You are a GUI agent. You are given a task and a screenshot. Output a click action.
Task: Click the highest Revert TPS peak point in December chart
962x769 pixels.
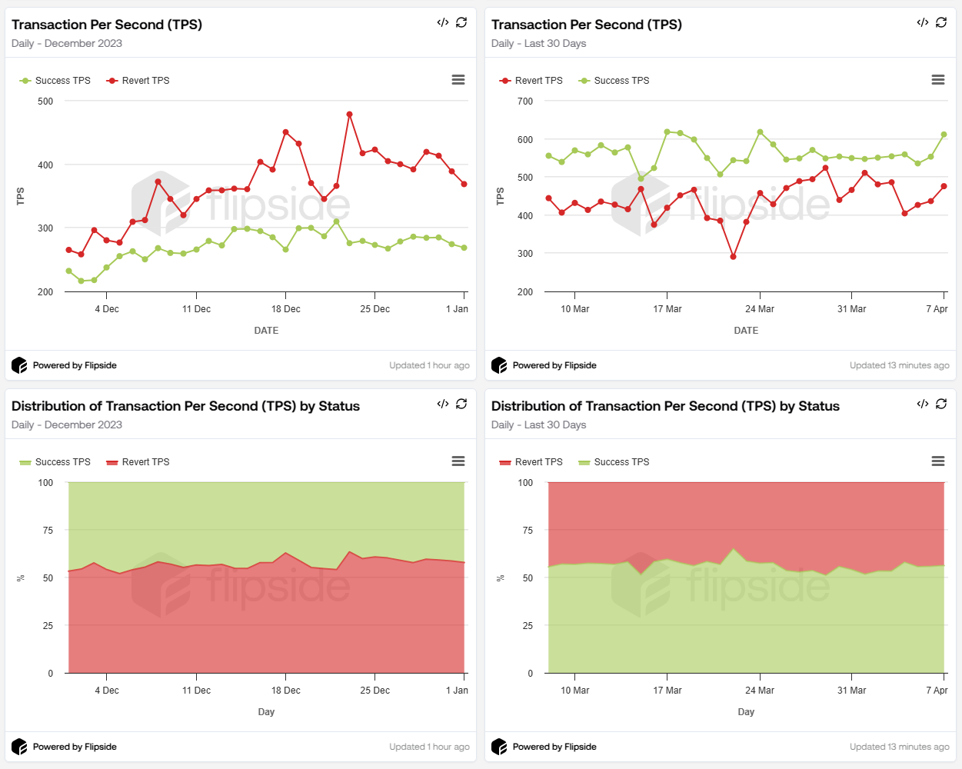point(349,115)
